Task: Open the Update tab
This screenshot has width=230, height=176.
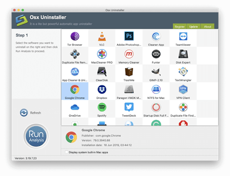Action: pyautogui.click(x=194, y=26)
